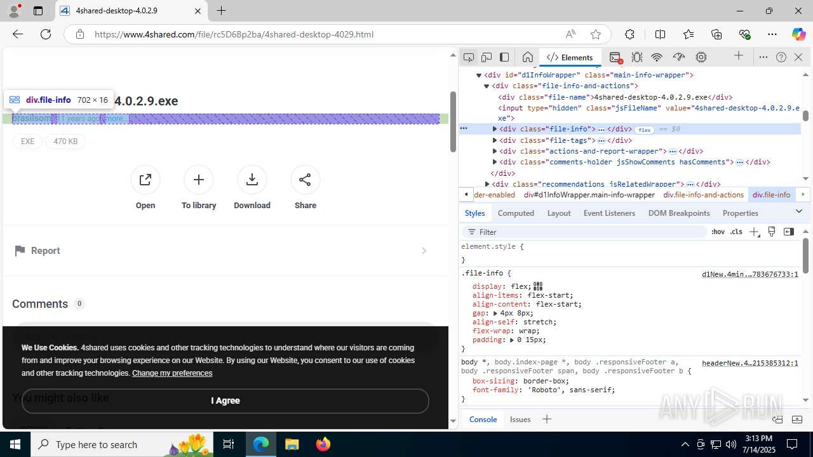Toggle the flex badge on file-info node
Viewport: 813px width, 457px height.
click(x=645, y=129)
